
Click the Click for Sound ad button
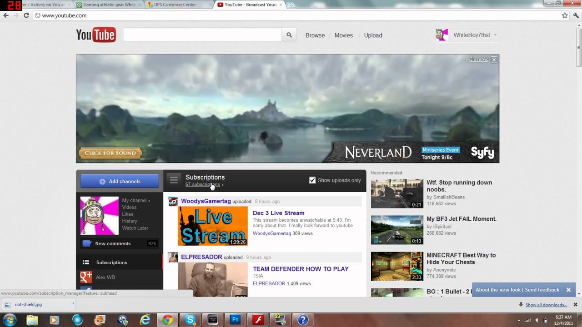110,153
